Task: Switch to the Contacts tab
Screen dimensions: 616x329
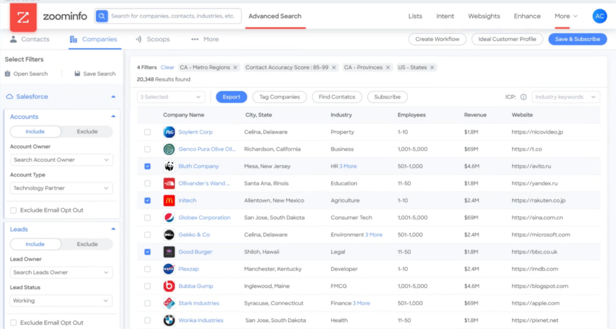Action: [x=30, y=39]
